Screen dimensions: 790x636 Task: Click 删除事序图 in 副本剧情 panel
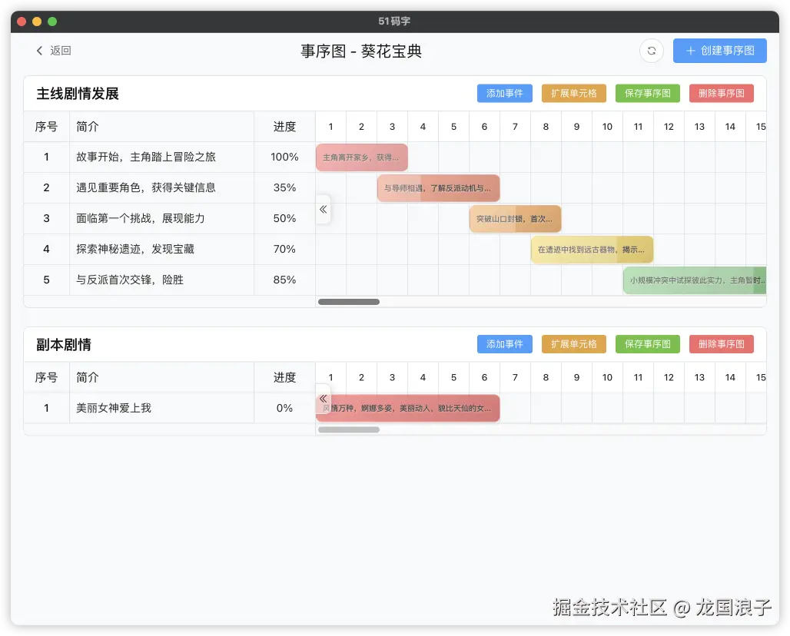click(721, 344)
